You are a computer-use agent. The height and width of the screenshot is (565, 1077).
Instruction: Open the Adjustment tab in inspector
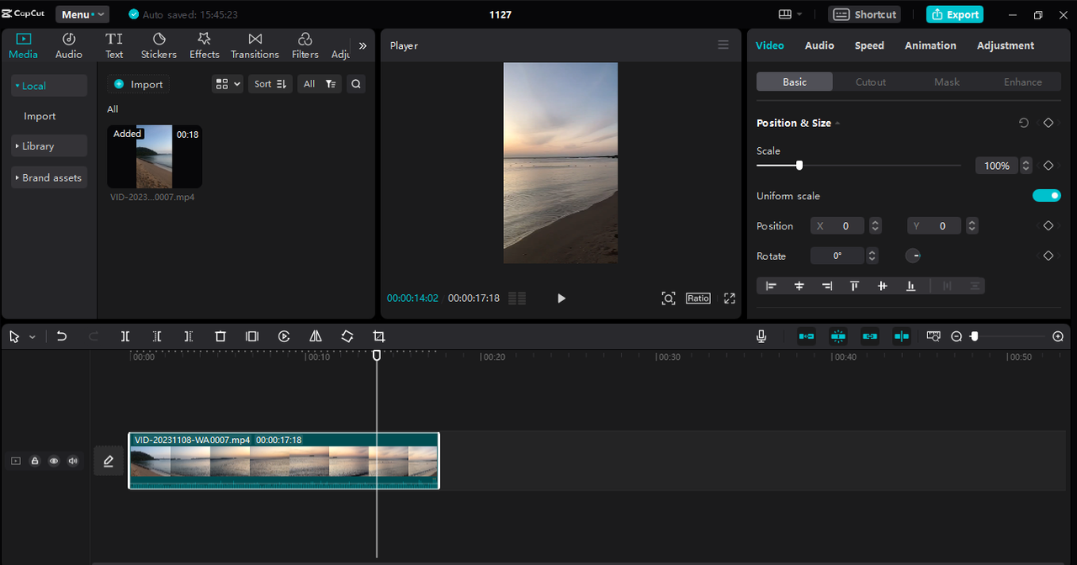1005,45
